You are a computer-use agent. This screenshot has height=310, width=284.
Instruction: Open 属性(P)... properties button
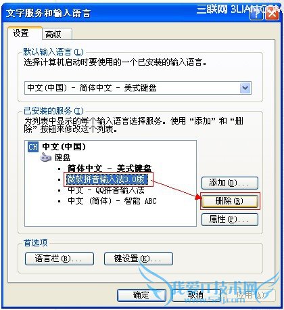pyautogui.click(x=229, y=219)
